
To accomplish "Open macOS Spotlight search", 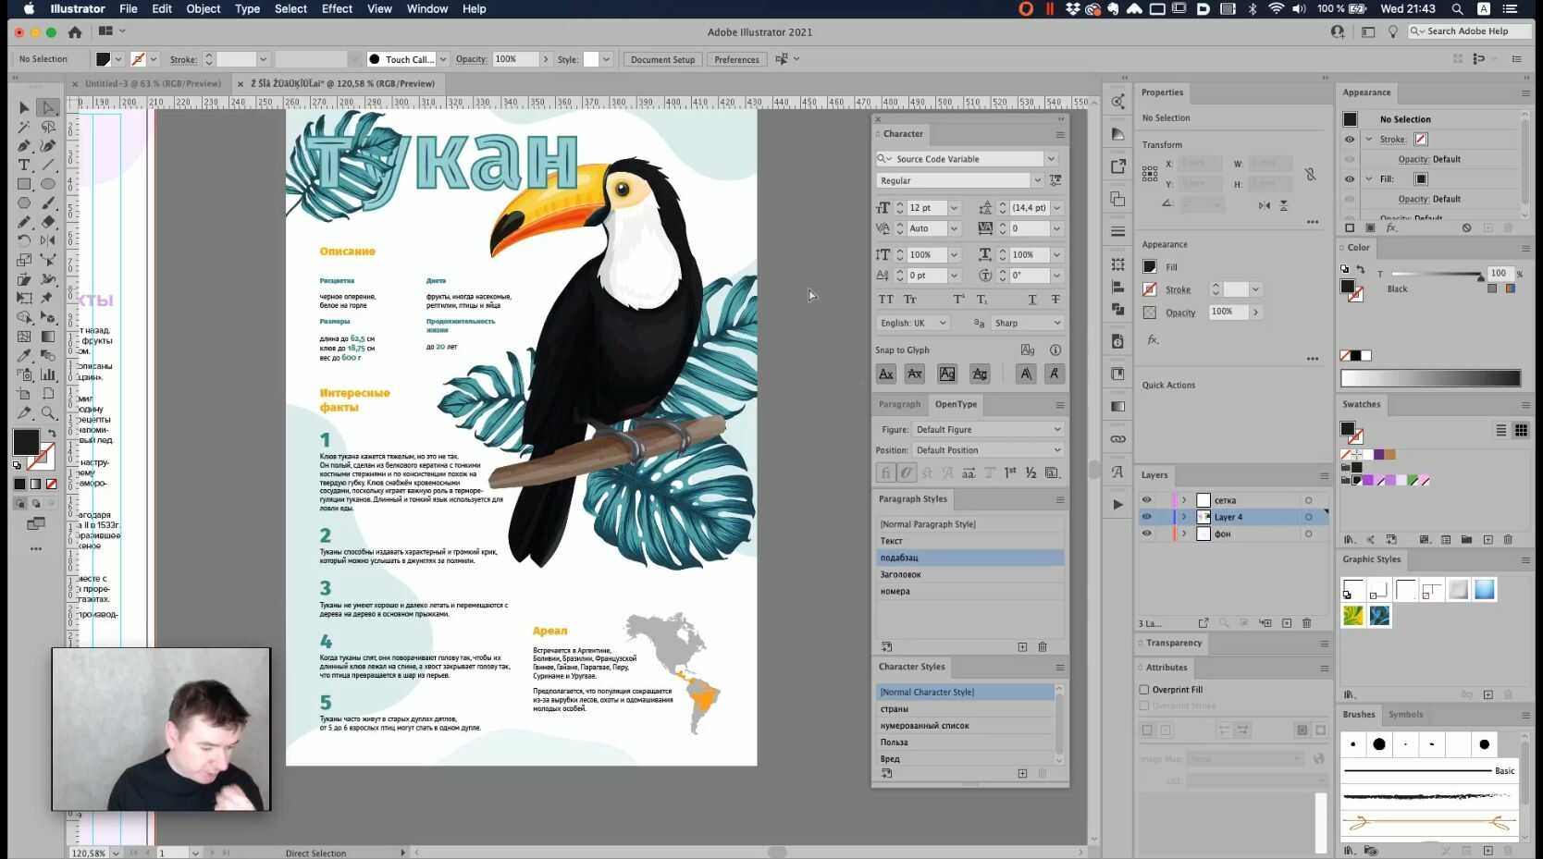I will (x=1457, y=9).
